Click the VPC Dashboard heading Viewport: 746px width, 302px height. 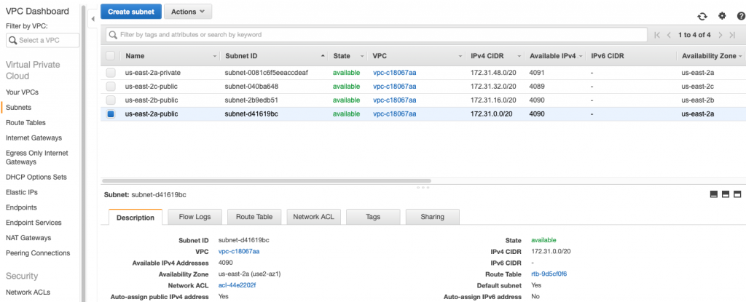tap(37, 11)
